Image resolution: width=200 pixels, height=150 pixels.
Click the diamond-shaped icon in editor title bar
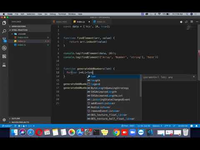click(181, 22)
